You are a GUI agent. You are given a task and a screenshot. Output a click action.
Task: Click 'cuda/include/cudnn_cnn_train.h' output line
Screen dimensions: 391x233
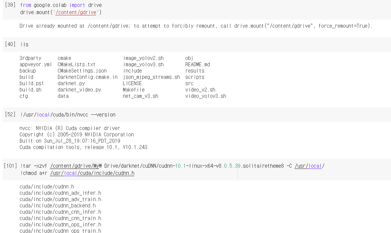(60, 218)
